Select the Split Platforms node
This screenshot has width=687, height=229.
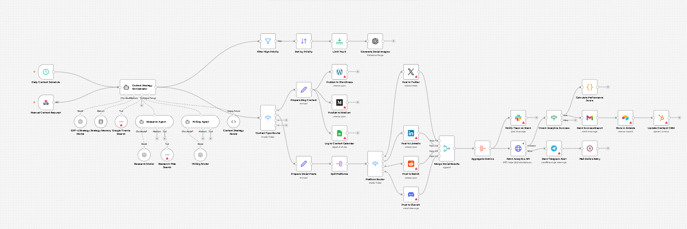tap(340, 164)
